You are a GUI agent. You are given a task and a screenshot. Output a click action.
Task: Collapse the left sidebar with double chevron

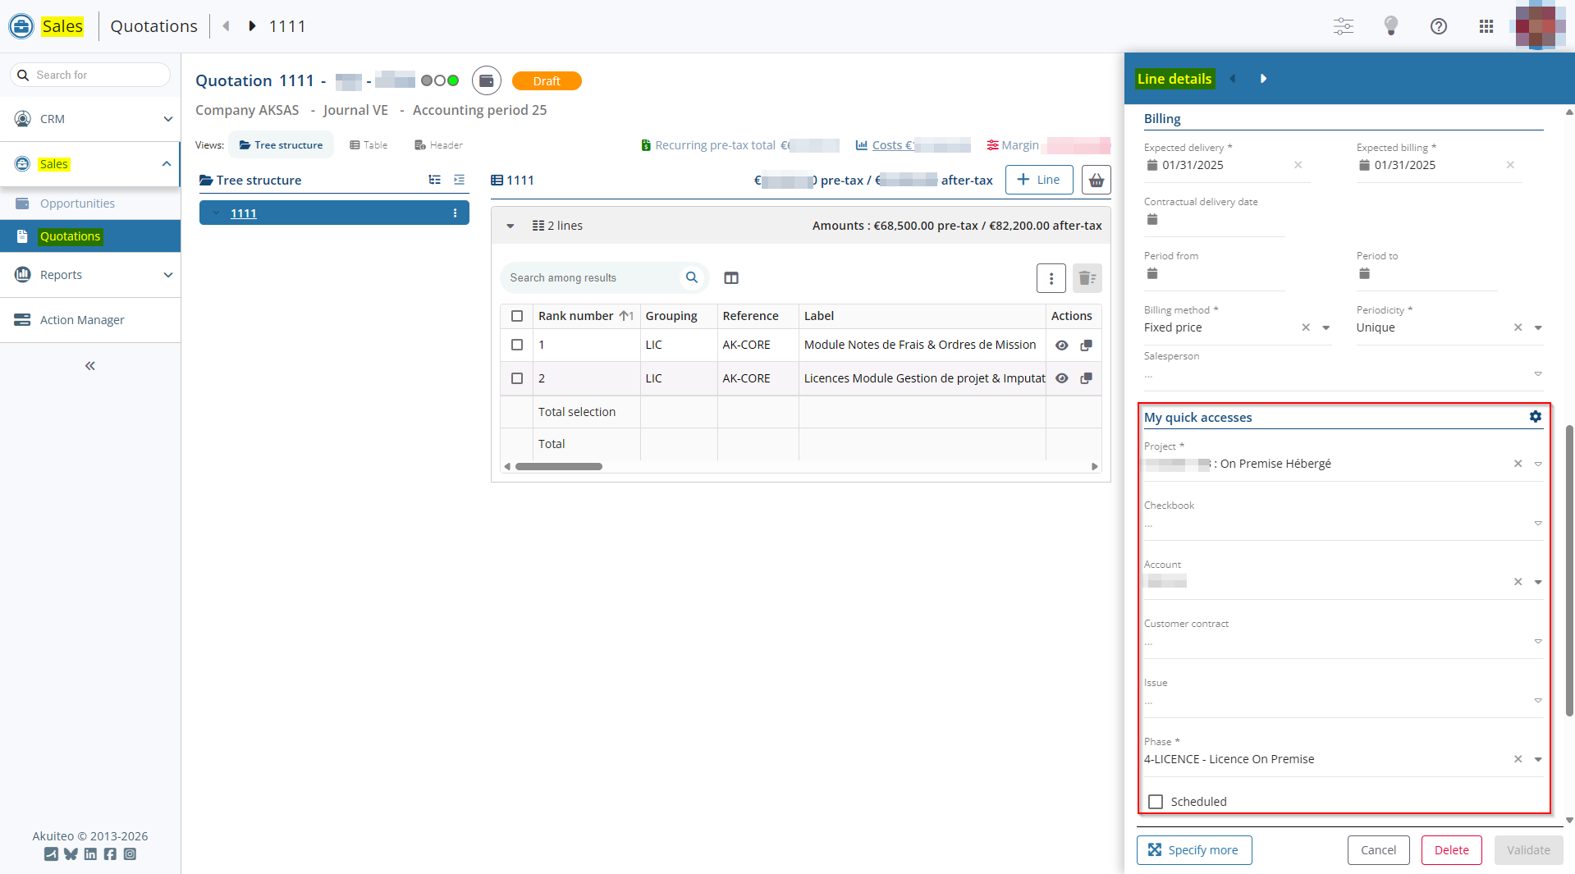point(90,366)
